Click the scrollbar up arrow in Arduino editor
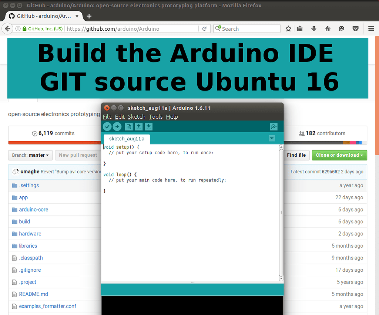This screenshot has width=379, height=315. pyautogui.click(x=281, y=147)
